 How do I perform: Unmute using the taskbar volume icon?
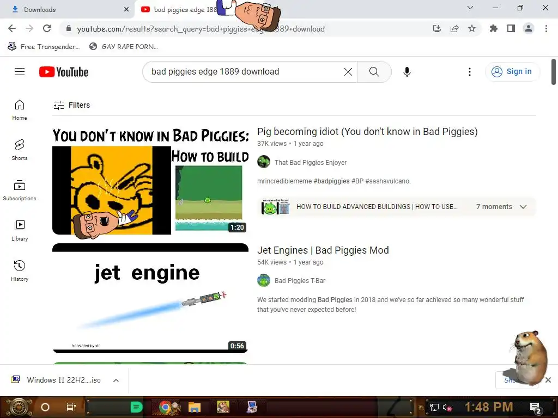(x=447, y=407)
